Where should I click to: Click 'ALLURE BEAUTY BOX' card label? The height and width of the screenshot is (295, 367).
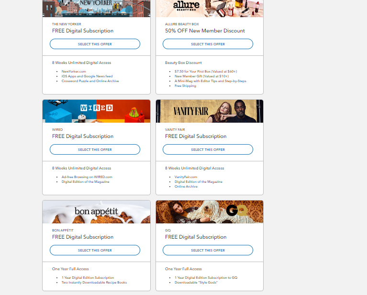(182, 24)
